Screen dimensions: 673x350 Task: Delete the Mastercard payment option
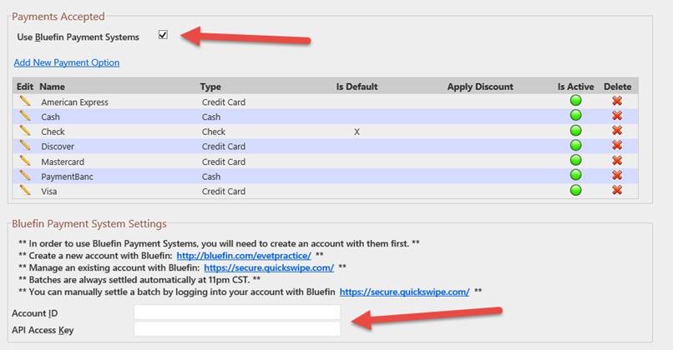tap(617, 160)
